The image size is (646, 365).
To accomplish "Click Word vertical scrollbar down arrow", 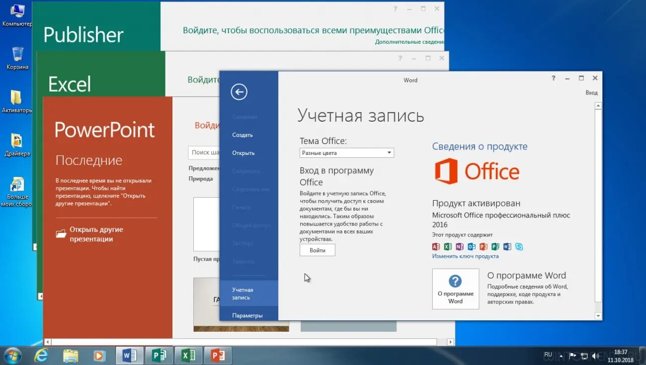I will pos(598,316).
